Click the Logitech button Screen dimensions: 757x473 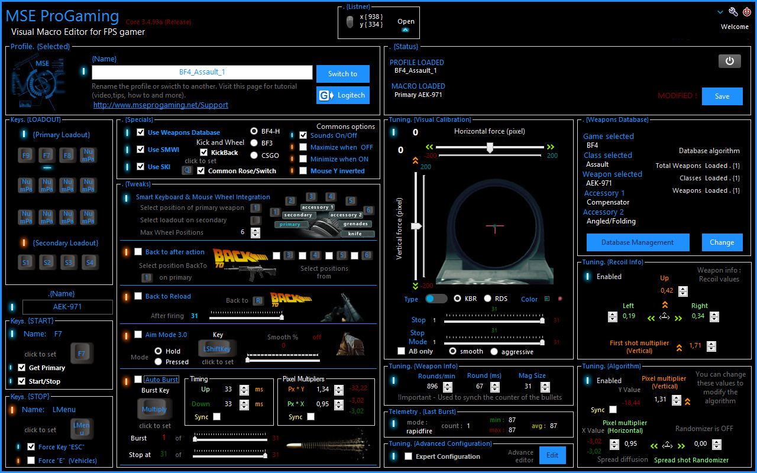pos(343,95)
